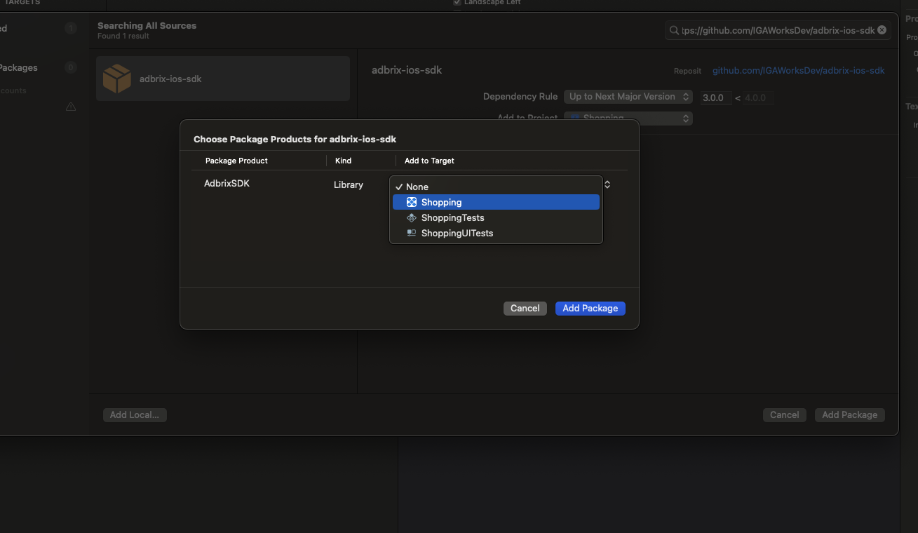
Task: Select Shopping target in dropdown list
Action: [496, 202]
